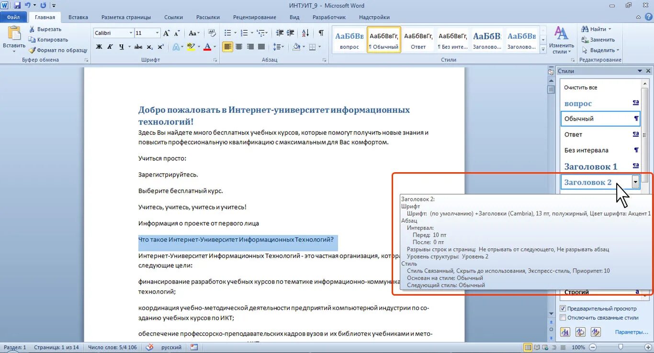Click the Undo arrow in title bar

(28, 6)
